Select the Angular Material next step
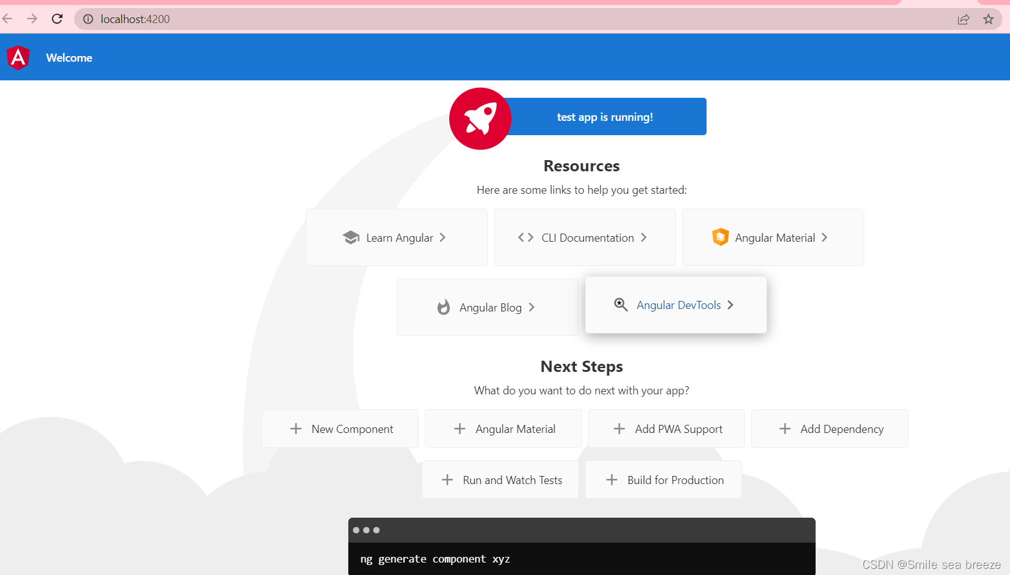Viewport: 1010px width, 575px height. 503,429
